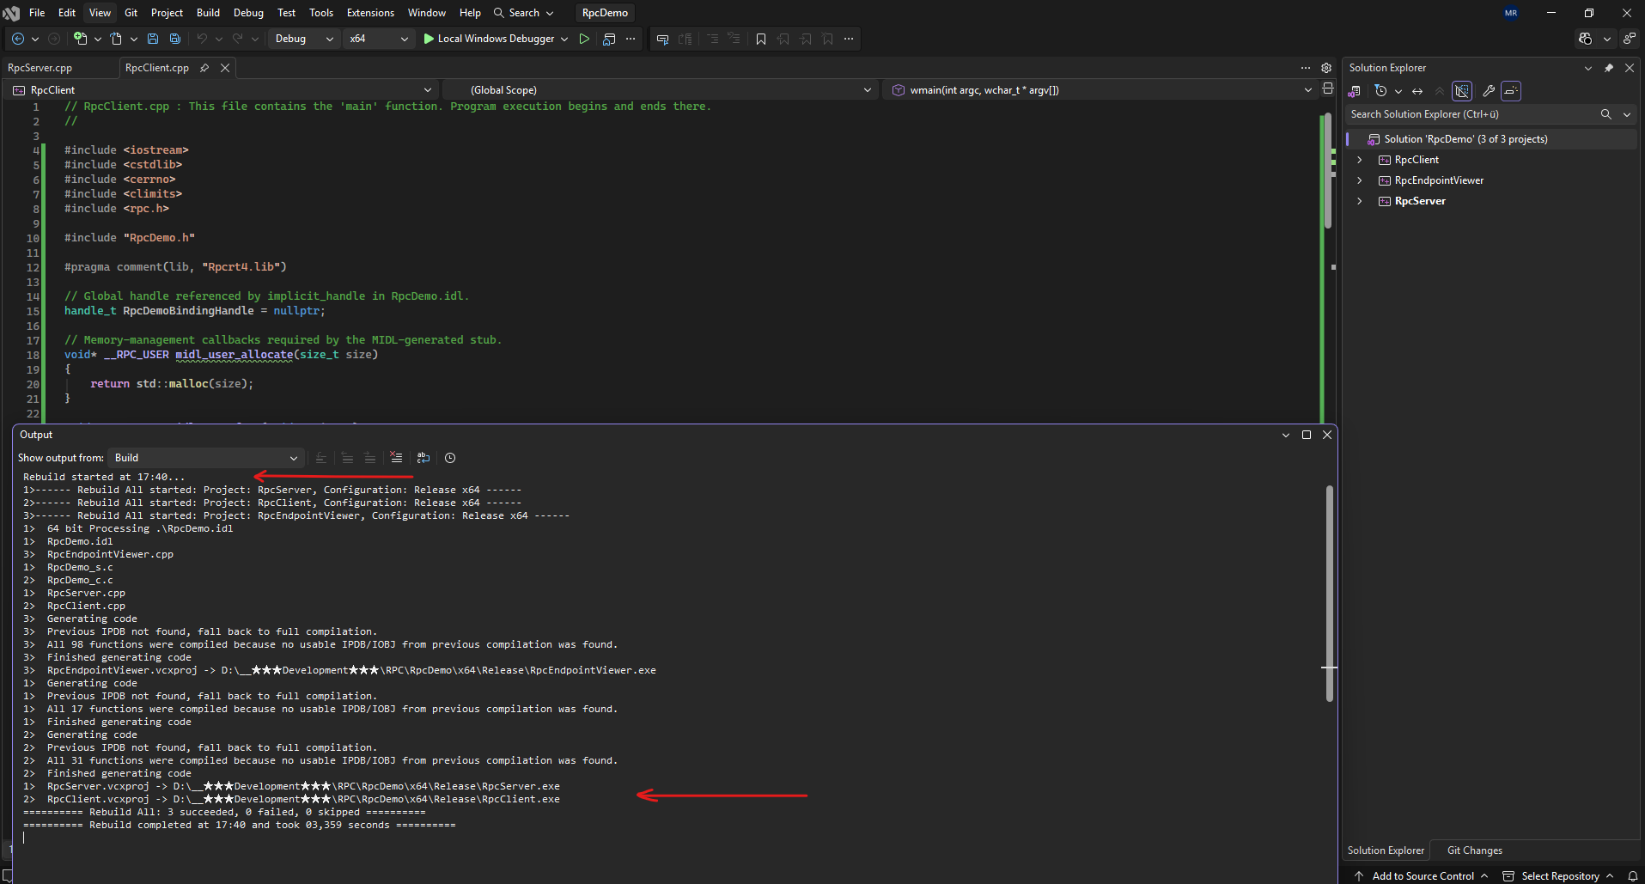Click the editor settings gear icon
Viewport: 1645px width, 884px height.
pyautogui.click(x=1326, y=68)
